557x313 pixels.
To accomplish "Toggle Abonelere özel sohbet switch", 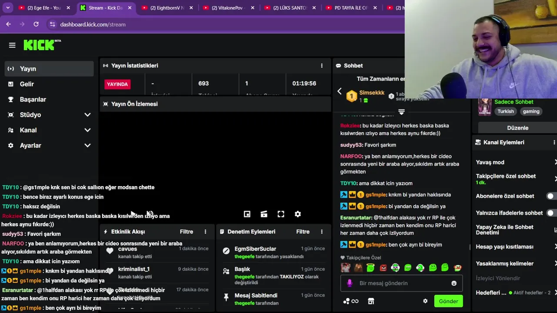I will coord(551,196).
